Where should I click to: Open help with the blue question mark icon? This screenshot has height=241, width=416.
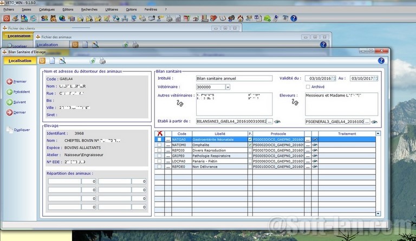pos(381,61)
